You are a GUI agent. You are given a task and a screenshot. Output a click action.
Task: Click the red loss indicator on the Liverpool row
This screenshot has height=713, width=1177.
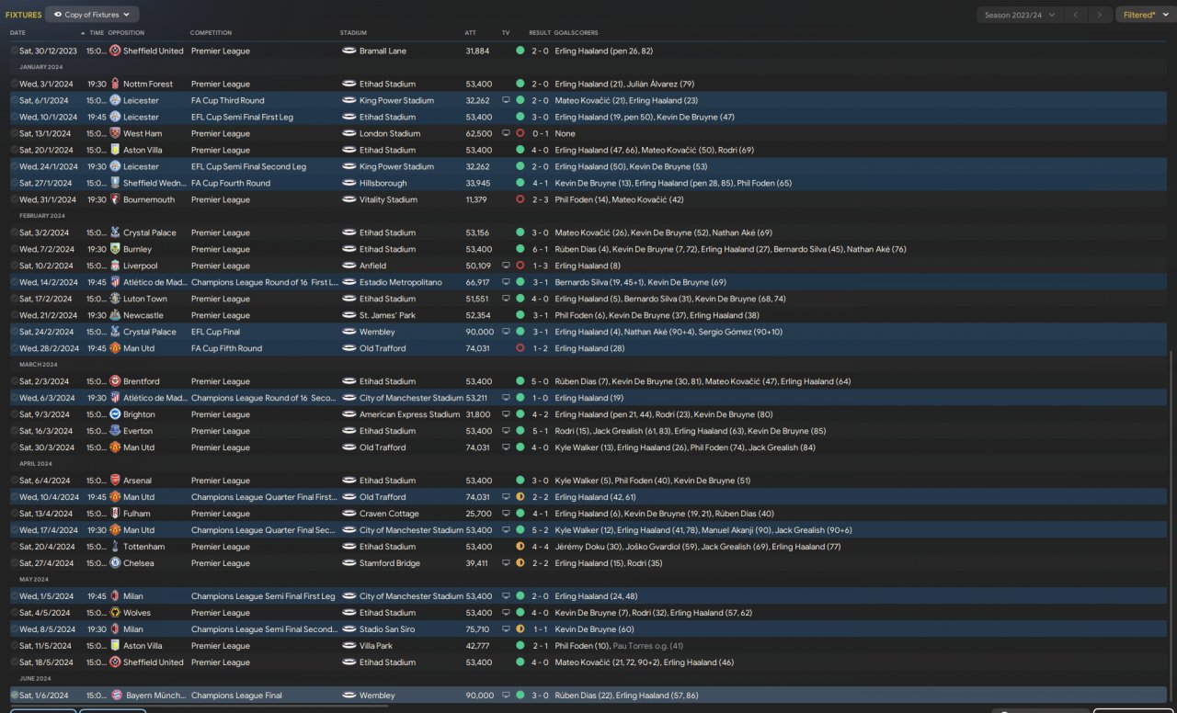[x=520, y=266]
